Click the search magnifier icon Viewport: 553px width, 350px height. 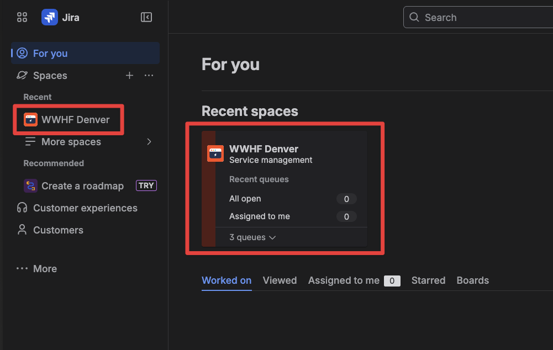tap(414, 17)
